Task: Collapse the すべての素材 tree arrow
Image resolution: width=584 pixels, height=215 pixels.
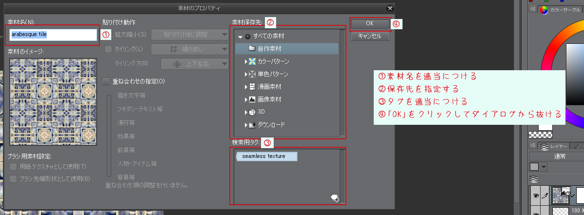Action: pyautogui.click(x=240, y=37)
